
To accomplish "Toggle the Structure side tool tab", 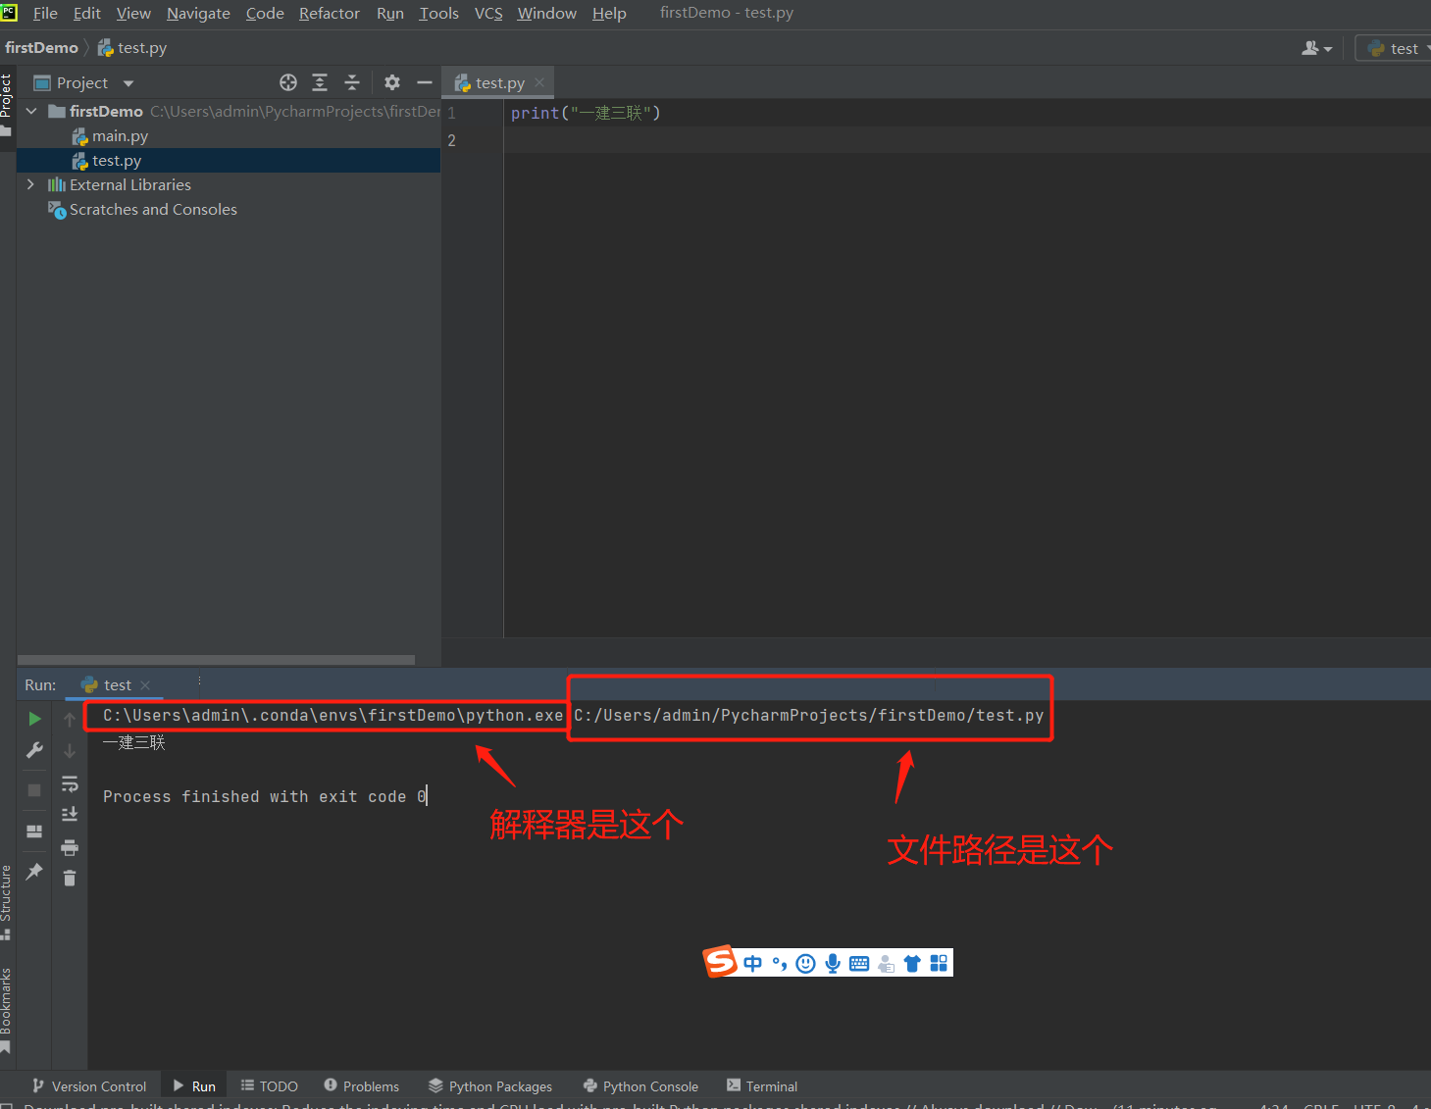I will pyautogui.click(x=6, y=902).
